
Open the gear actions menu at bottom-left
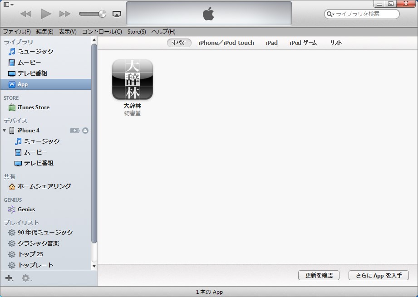(27, 278)
